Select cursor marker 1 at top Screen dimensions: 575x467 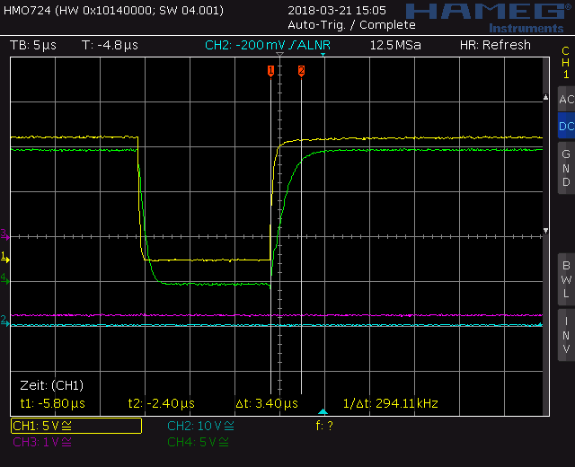(270, 71)
